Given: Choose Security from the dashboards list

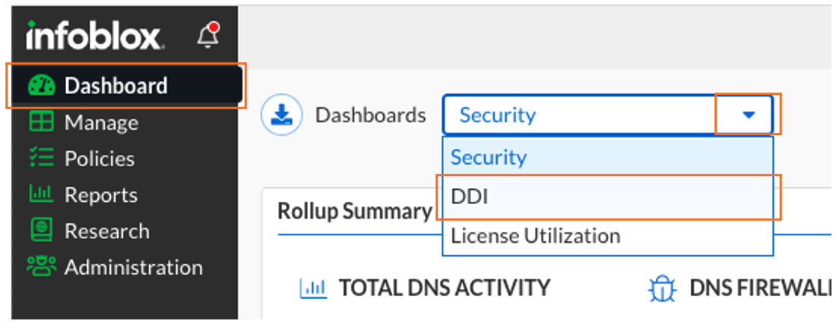Looking at the screenshot, I should [489, 157].
